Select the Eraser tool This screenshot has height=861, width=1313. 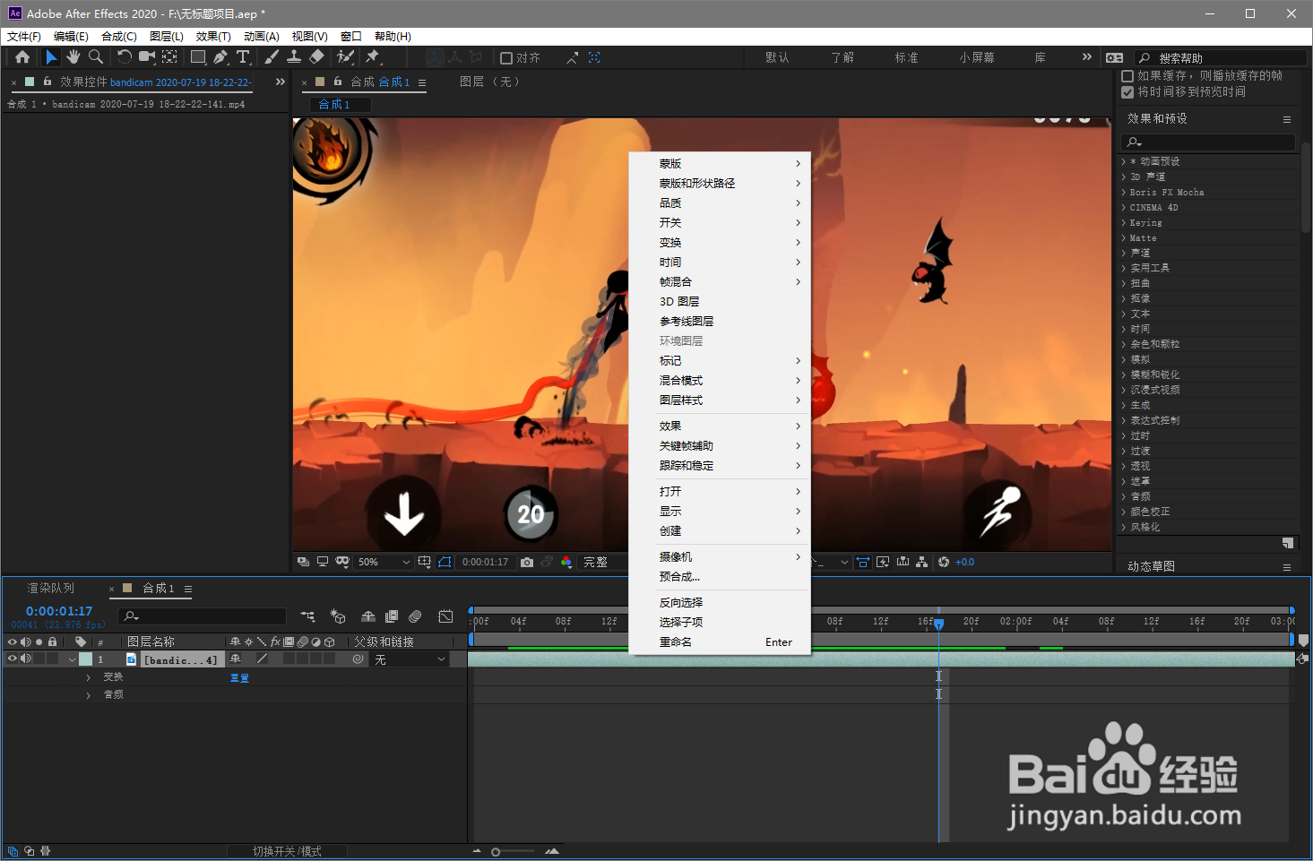pos(316,57)
